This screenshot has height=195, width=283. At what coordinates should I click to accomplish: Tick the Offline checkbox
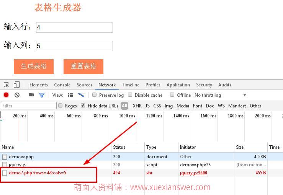(x=172, y=95)
